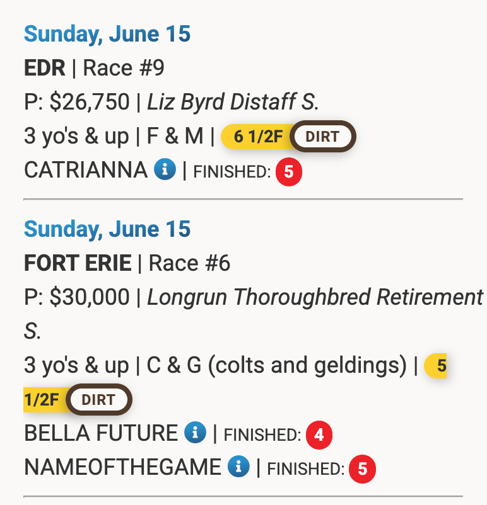This screenshot has width=487, height=505.
Task: Select Liz Byrd Distaff S. race name
Action: click(233, 102)
